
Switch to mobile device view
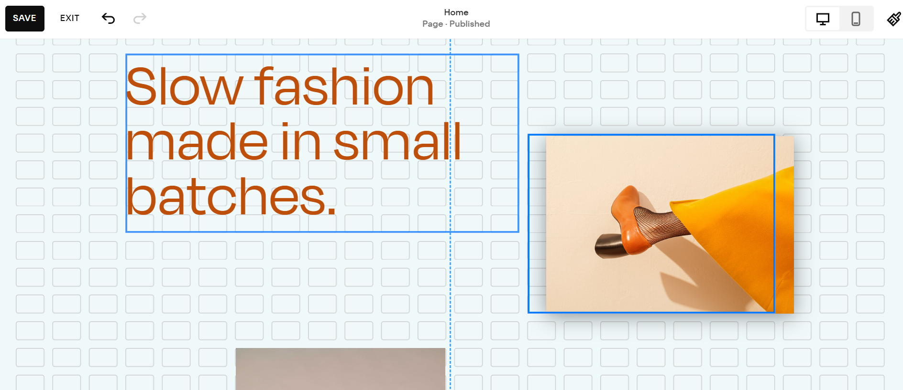[x=856, y=19]
